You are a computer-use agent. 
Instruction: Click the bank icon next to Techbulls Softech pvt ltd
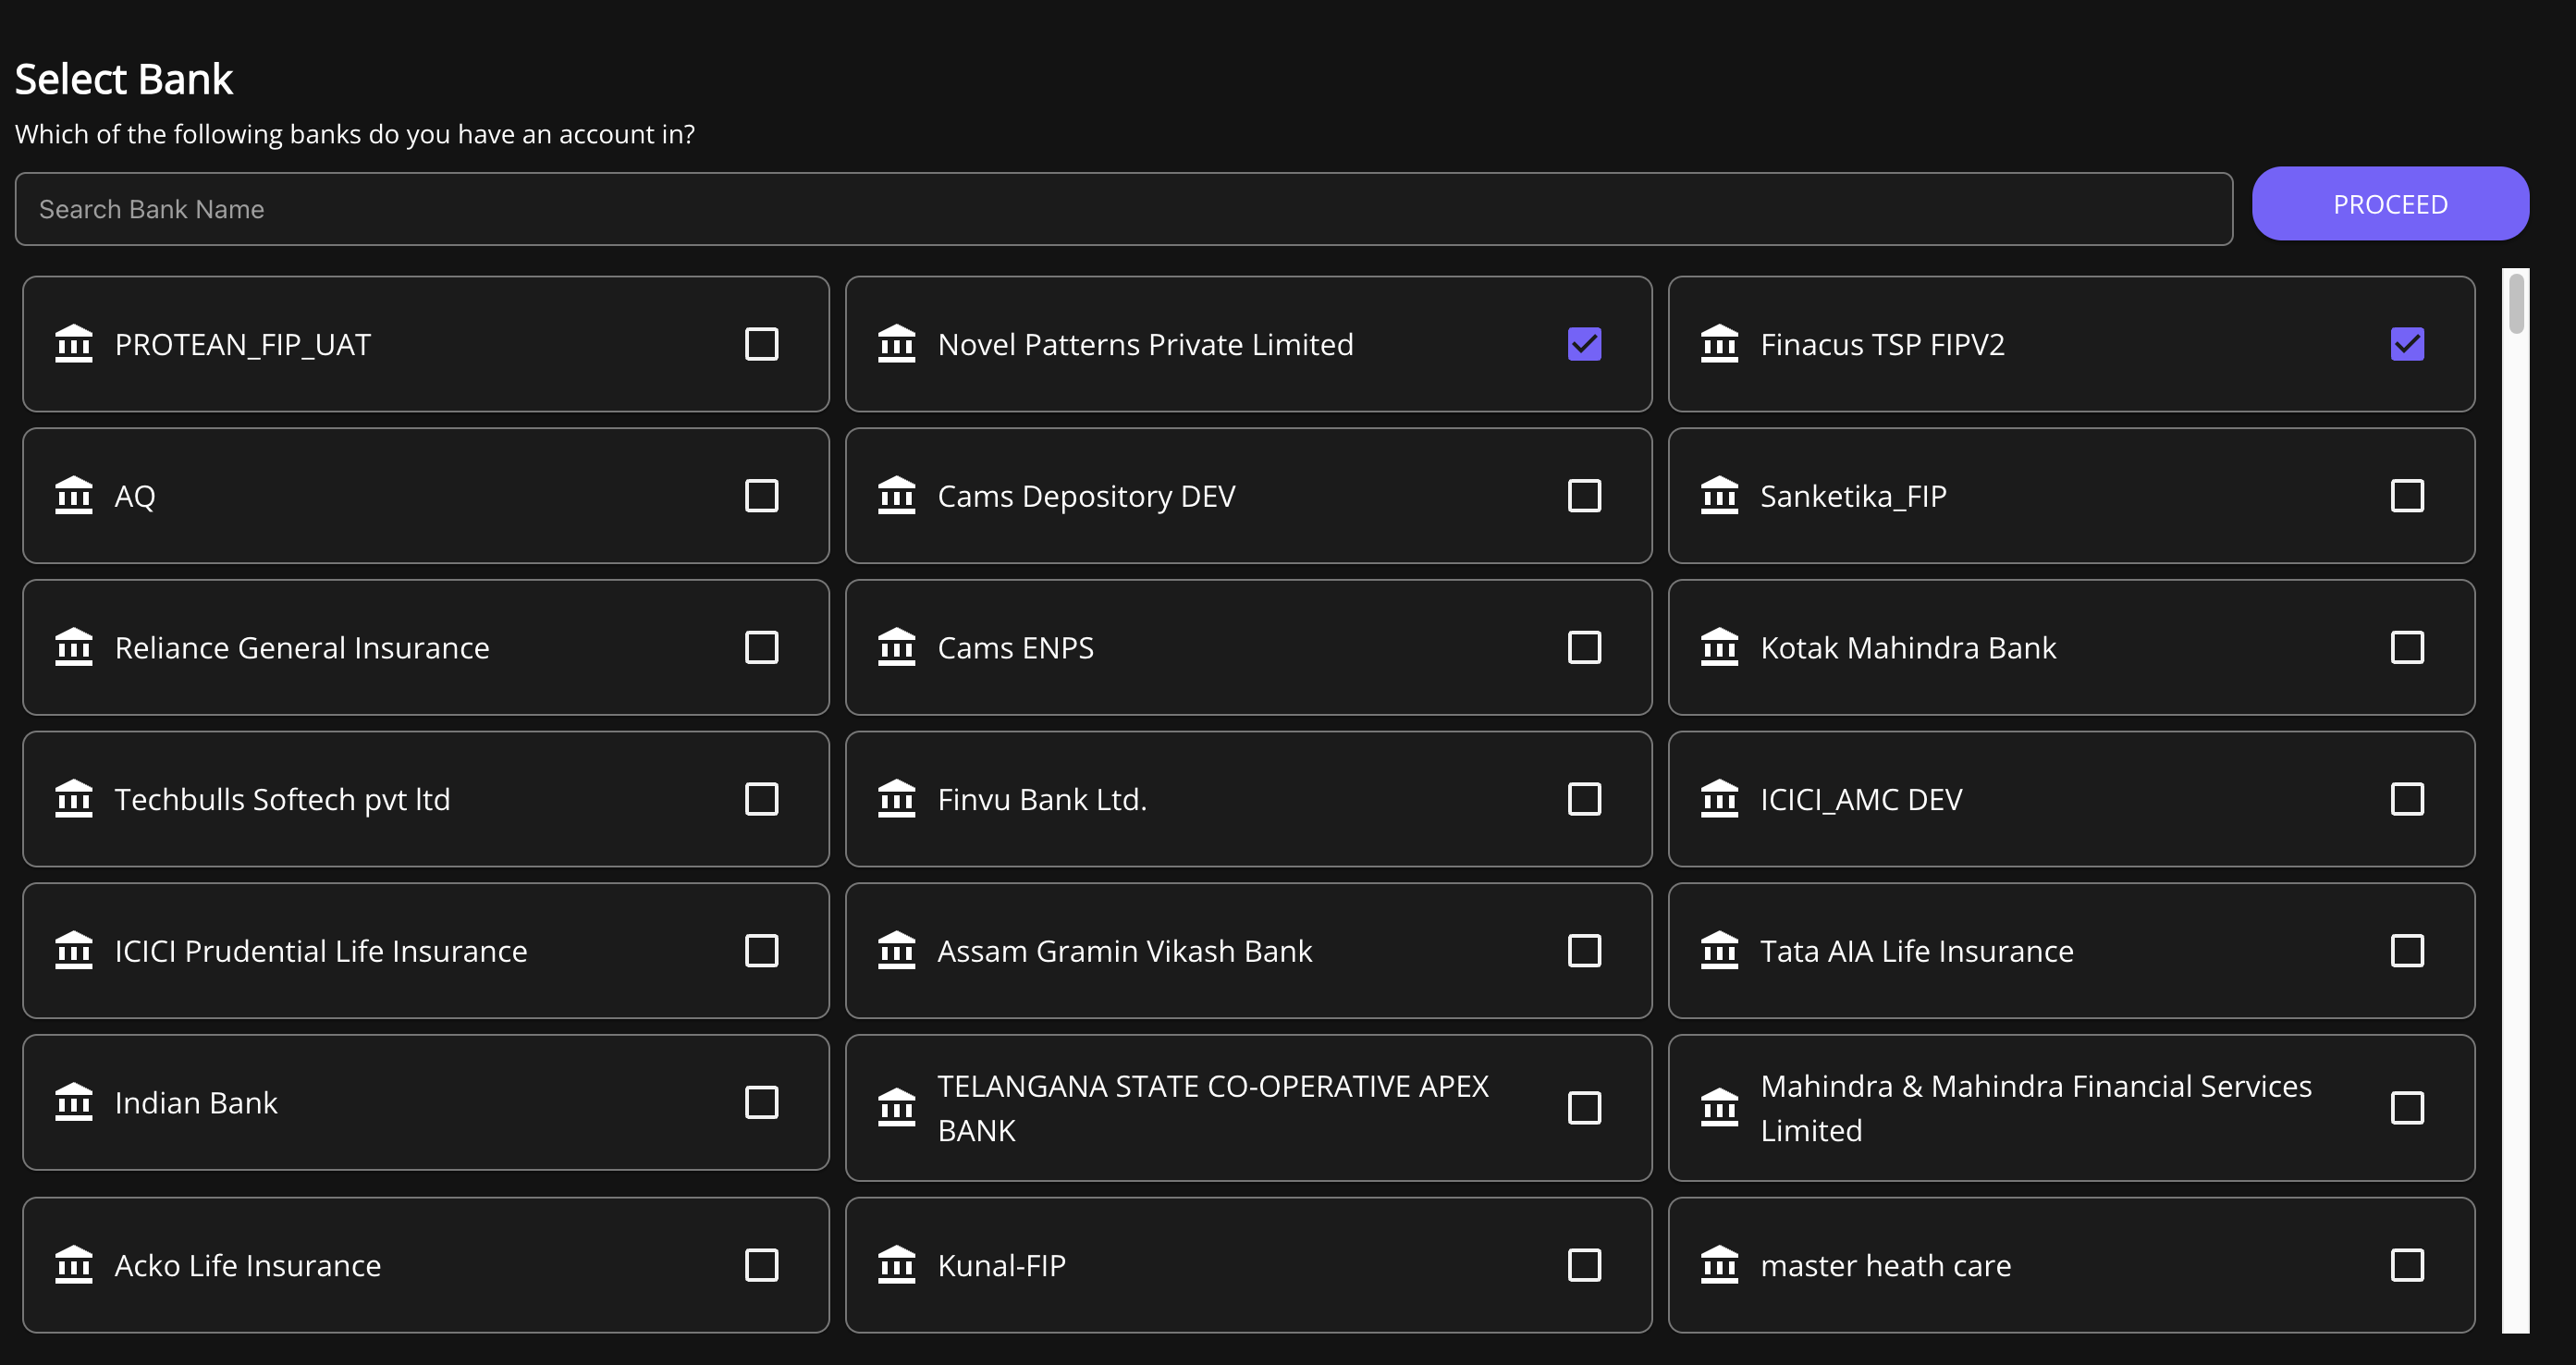[x=74, y=799]
